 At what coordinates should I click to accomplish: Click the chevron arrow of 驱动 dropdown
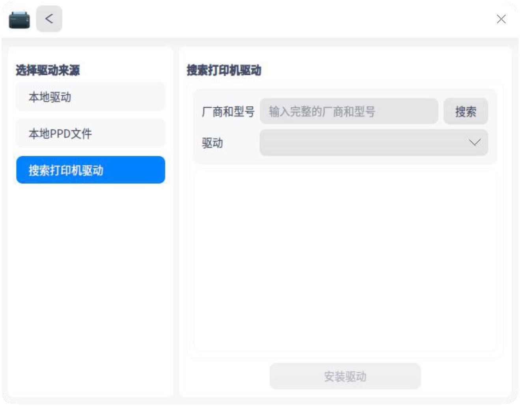[474, 142]
